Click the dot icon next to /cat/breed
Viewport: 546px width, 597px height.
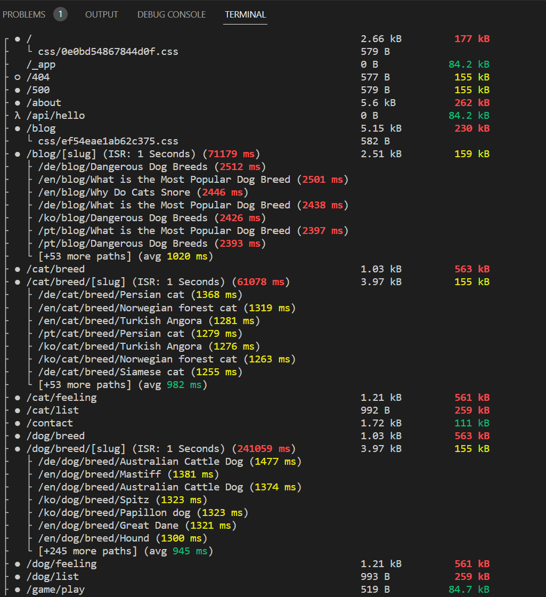pyautogui.click(x=17, y=269)
